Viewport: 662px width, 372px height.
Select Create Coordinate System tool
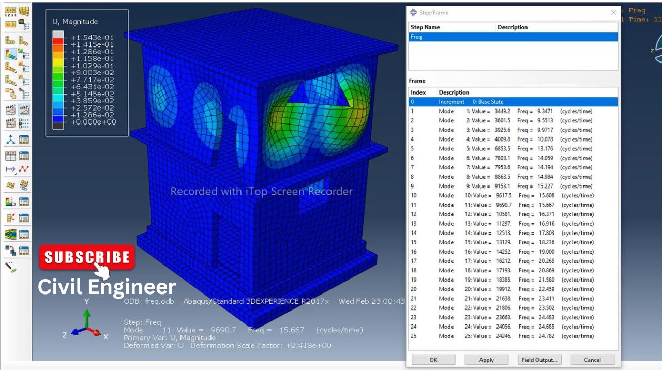click(x=10, y=140)
